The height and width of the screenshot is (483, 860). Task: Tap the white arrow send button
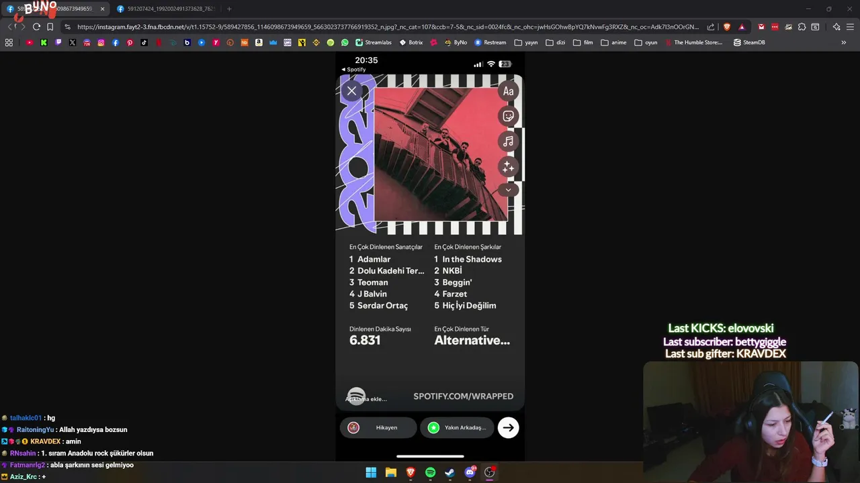point(509,427)
